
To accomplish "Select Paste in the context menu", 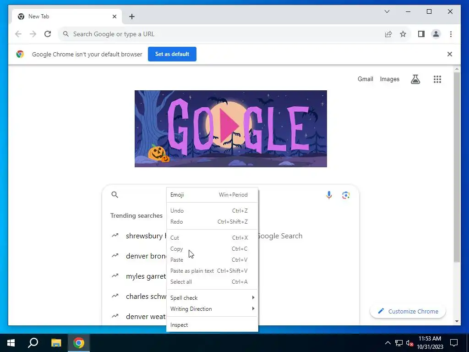I will [212, 260].
